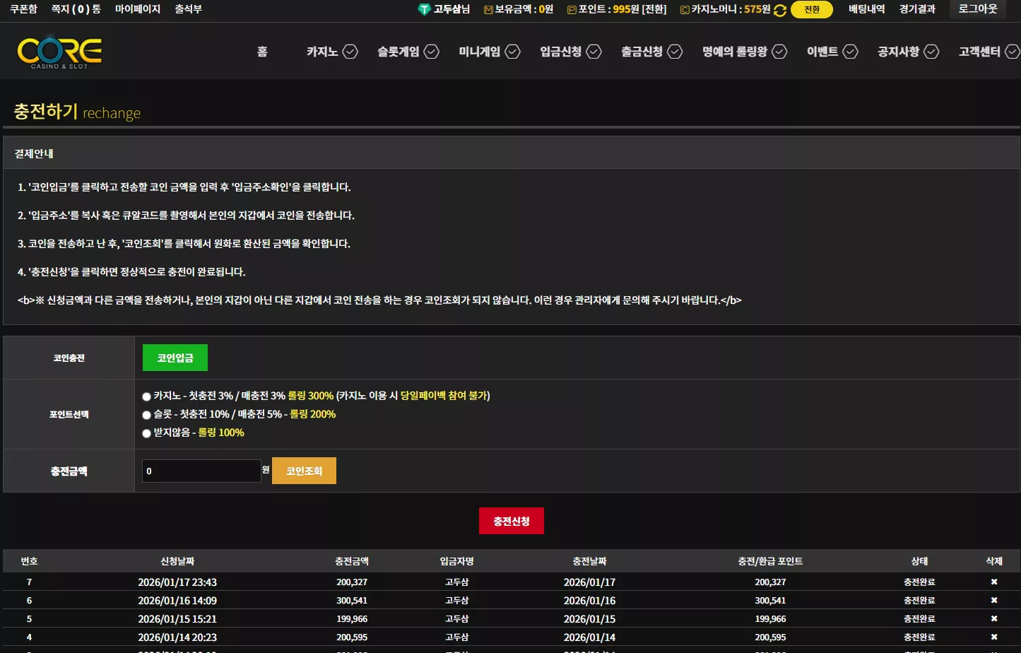Delete row 4 with the X icon

[994, 637]
